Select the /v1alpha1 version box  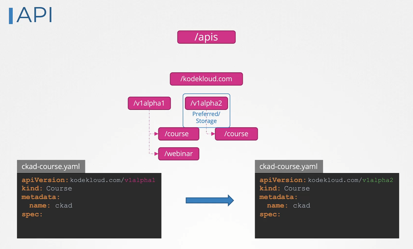tap(149, 103)
